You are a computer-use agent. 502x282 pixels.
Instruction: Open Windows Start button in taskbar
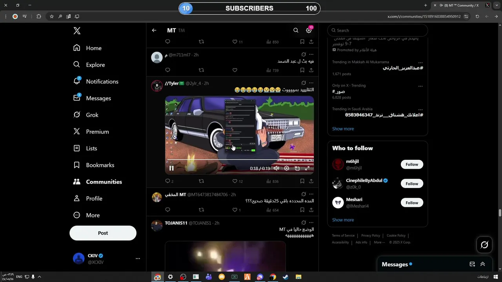496,277
